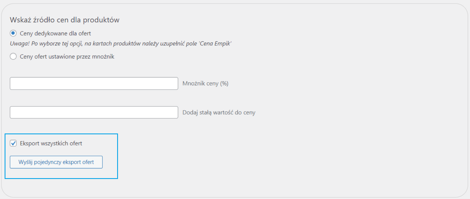Click the word 'produktów' in the heading
This screenshot has width=470, height=199.
tap(101, 20)
